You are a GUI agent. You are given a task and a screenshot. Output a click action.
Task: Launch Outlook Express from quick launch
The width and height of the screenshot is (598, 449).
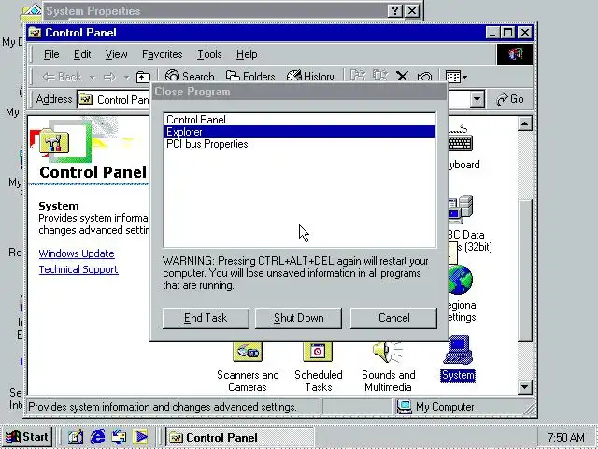pos(119,437)
